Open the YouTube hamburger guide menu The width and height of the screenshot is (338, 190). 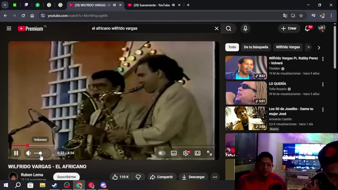pyautogui.click(x=9, y=28)
